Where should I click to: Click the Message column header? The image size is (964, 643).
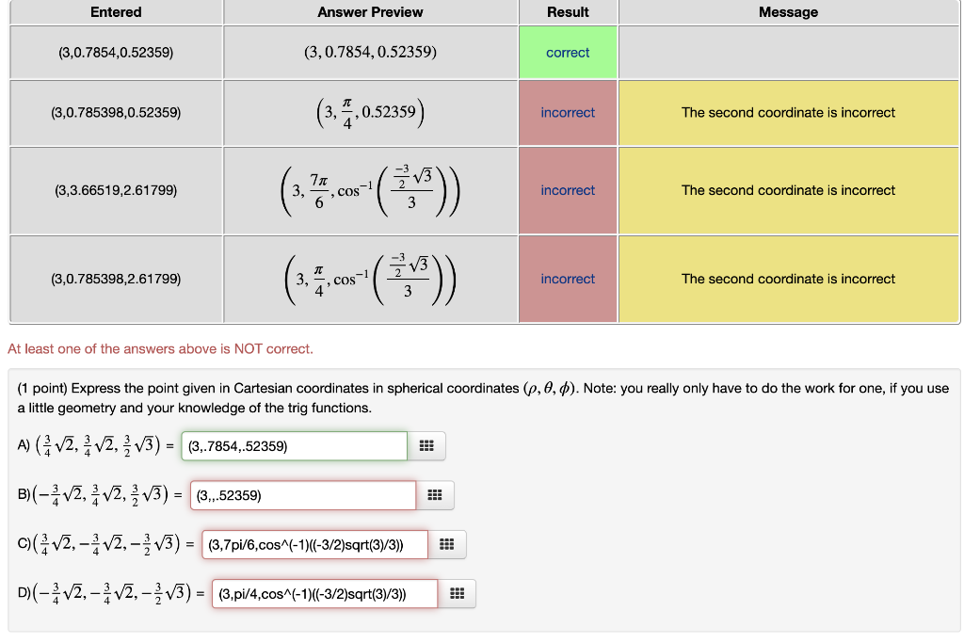coord(789,12)
